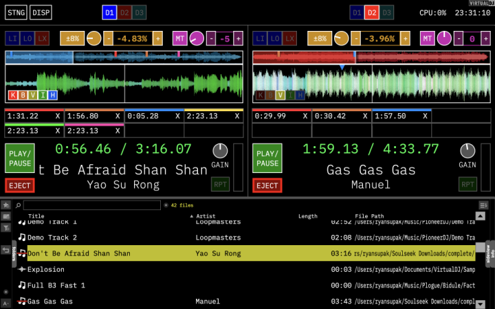
Task: Click the browser search text field
Action: pos(92,205)
